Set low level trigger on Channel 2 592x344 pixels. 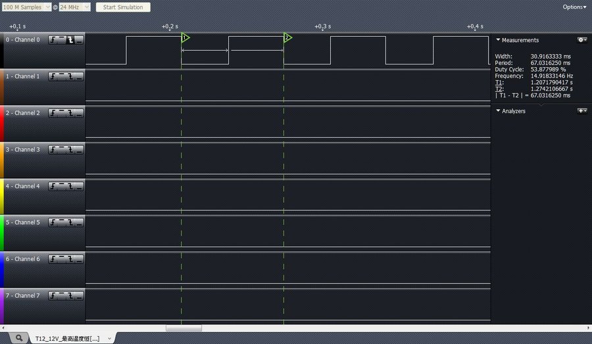pos(79,113)
